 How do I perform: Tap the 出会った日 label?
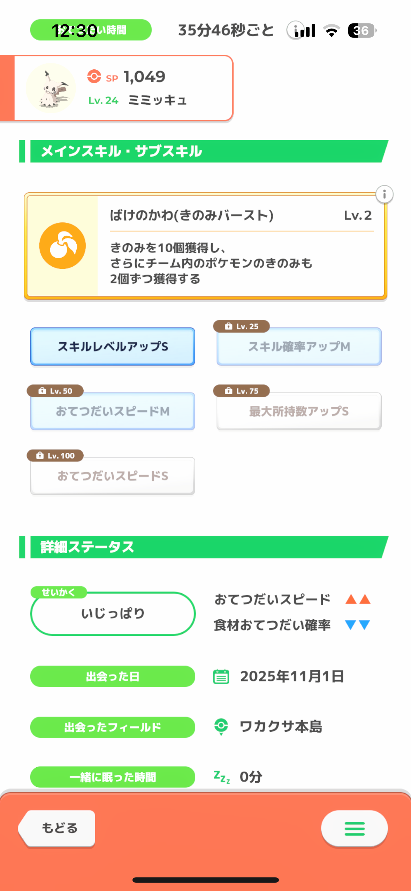113,677
